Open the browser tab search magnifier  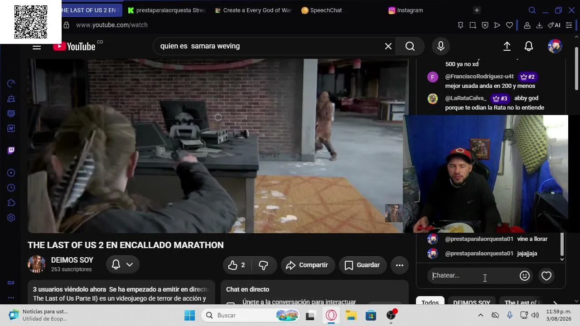click(532, 10)
